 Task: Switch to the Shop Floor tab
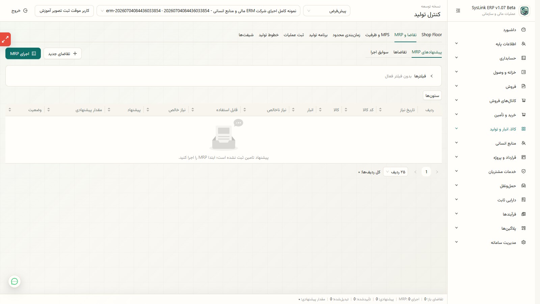point(431,35)
